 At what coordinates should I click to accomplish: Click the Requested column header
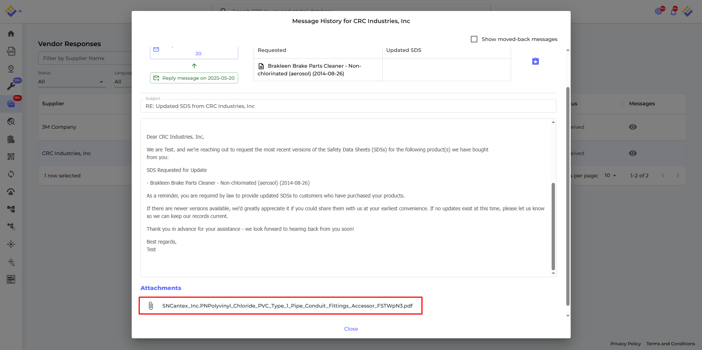point(272,50)
